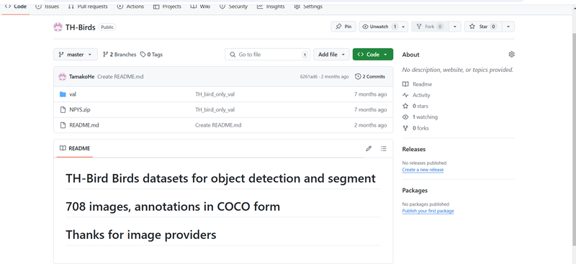Switch to the Pull requests tab
The height and width of the screenshot is (264, 576).
[x=88, y=6]
